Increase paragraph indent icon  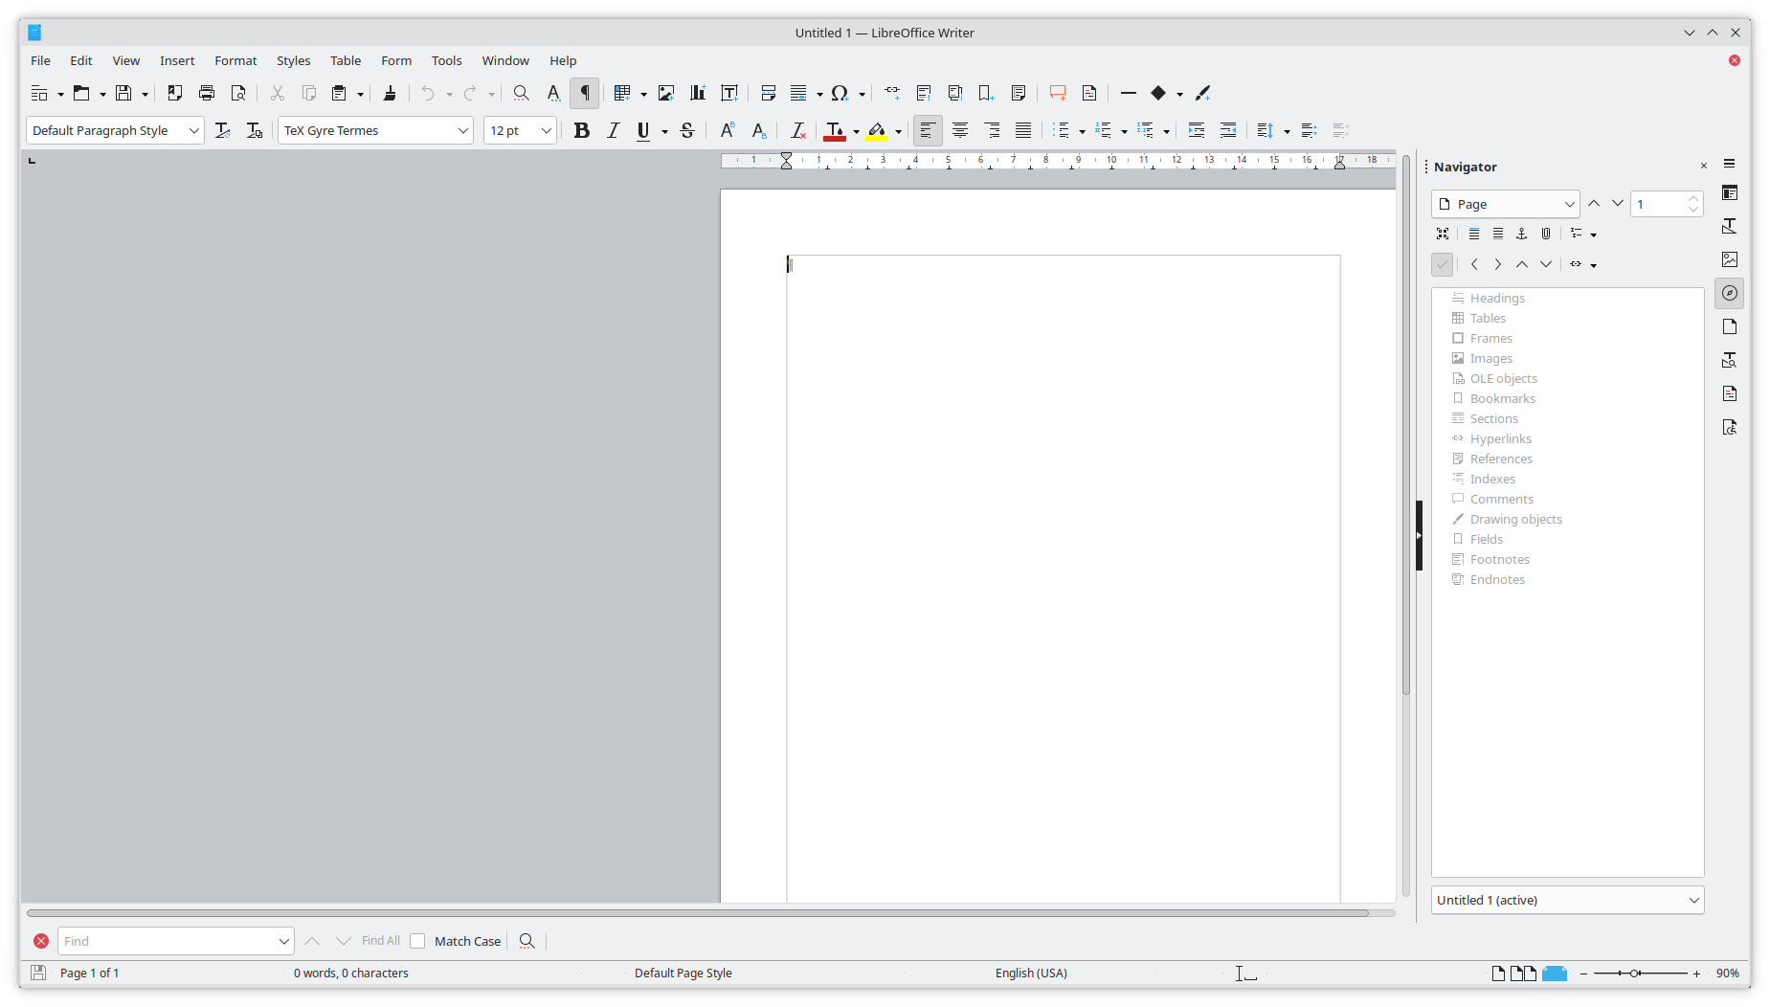tap(1197, 130)
